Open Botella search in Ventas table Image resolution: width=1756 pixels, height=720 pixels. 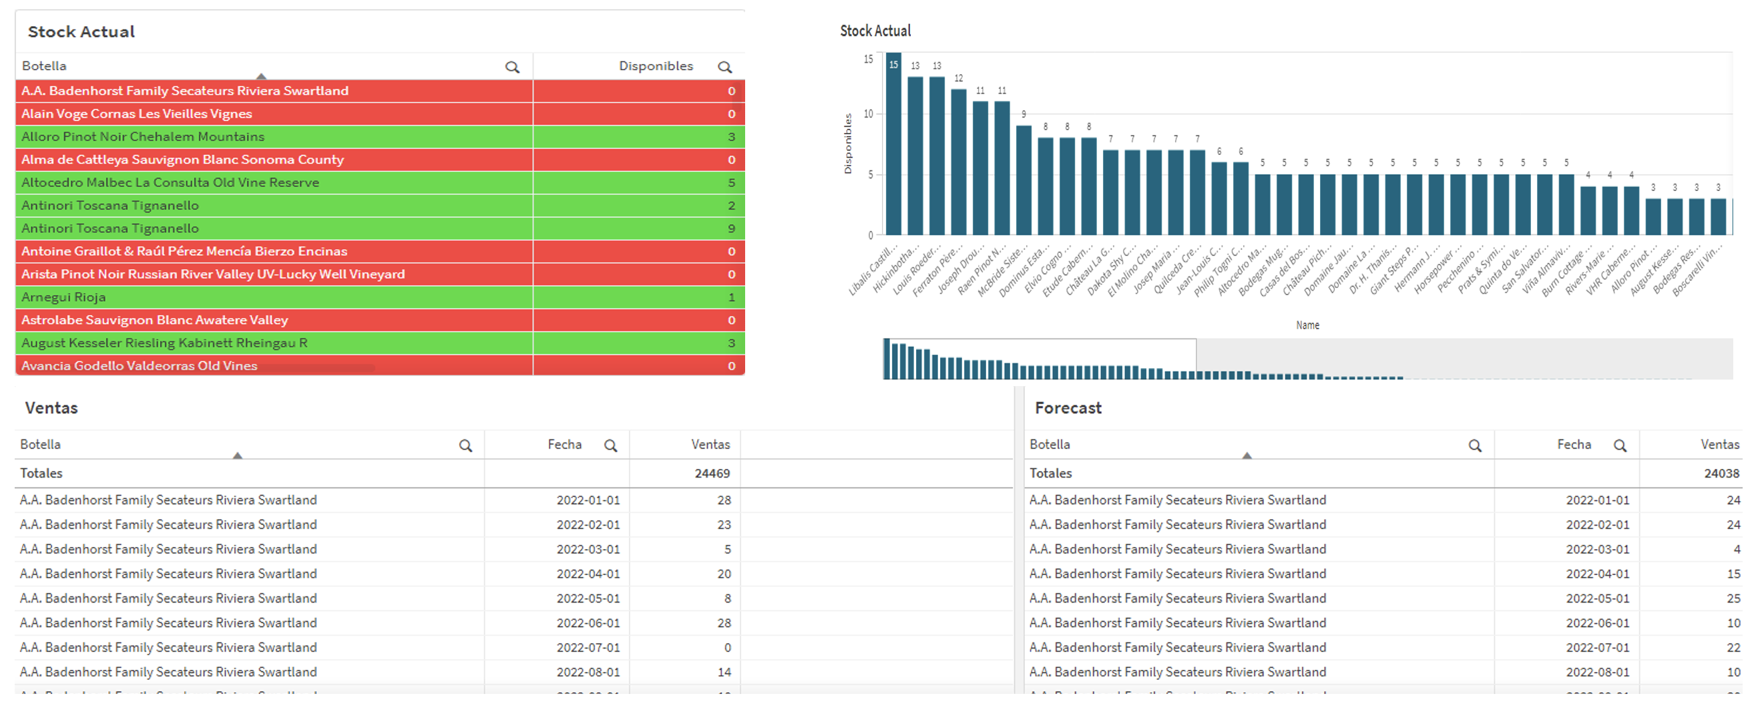(465, 446)
